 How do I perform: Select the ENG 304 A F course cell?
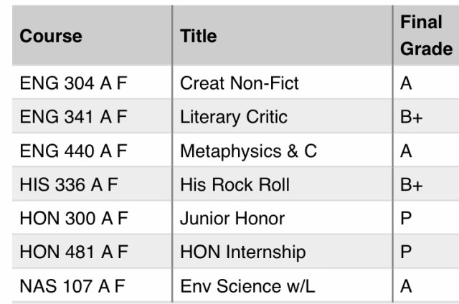(73, 83)
